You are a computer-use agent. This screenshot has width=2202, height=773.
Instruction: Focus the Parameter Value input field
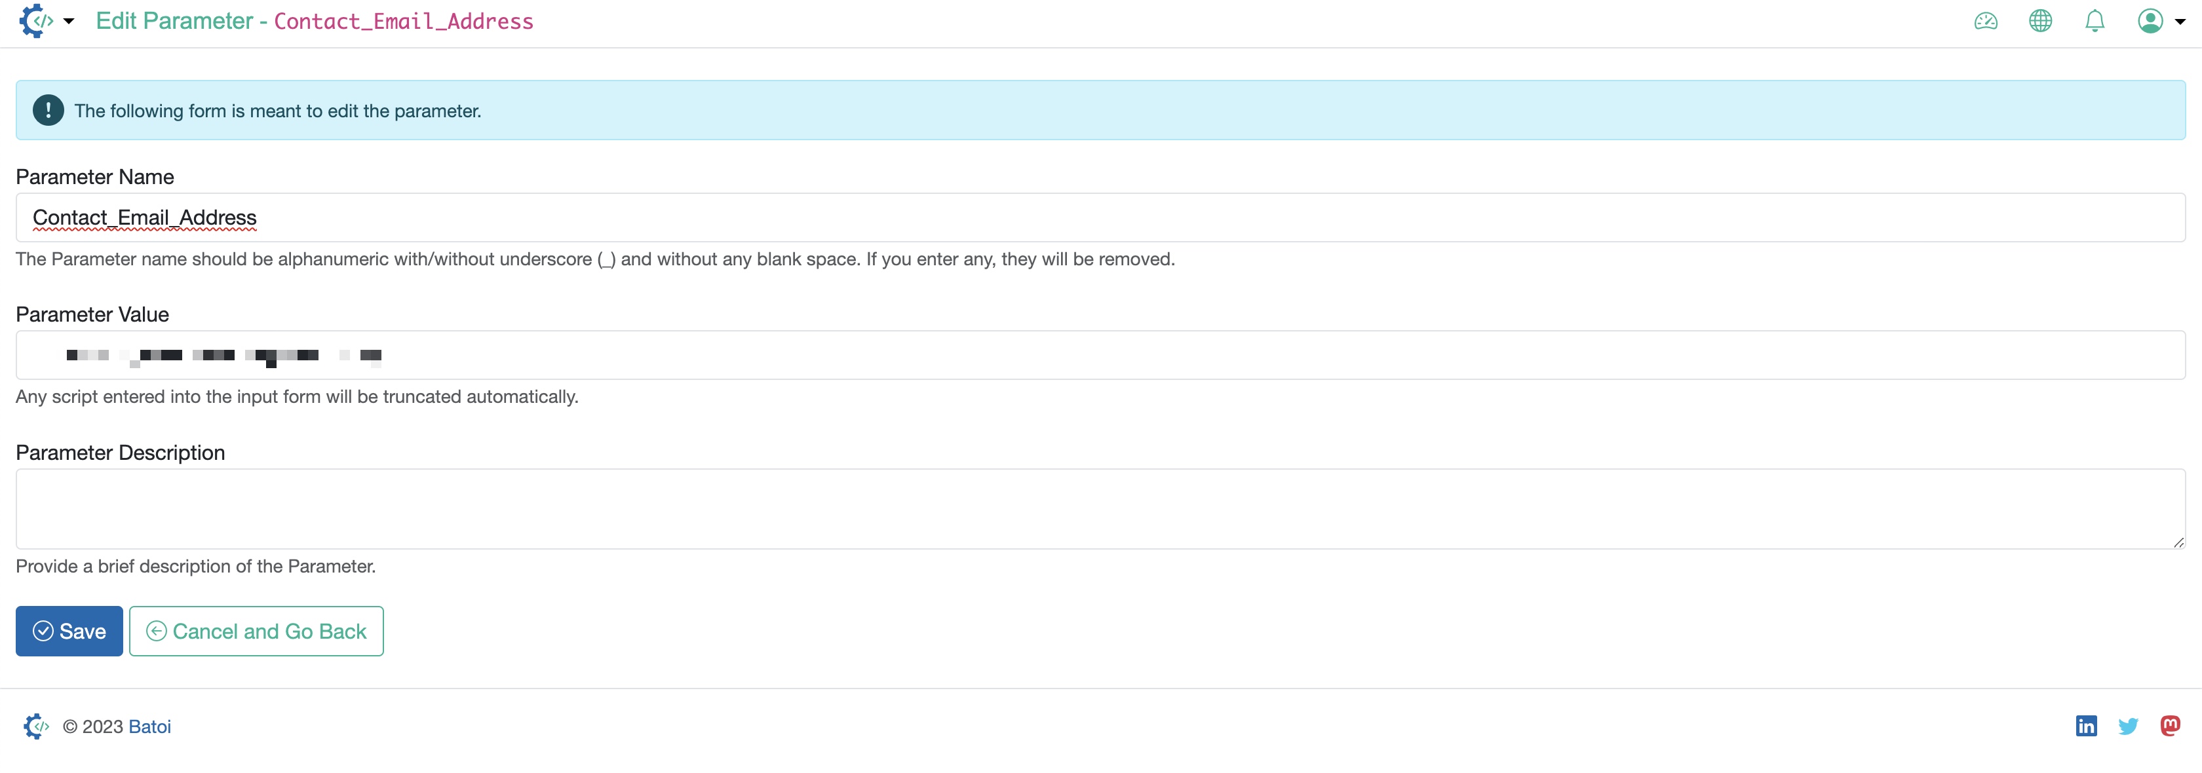(x=1100, y=354)
